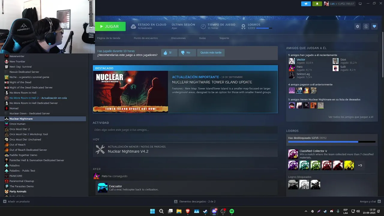Click the 'Diles algo sobre este juego' field
The height and width of the screenshot is (216, 384).
185,130
